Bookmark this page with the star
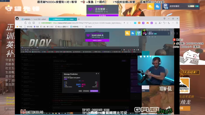 tap(39, 23)
